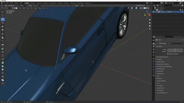
Task: Open the Tool properties tab
Action: [x=154, y=40]
